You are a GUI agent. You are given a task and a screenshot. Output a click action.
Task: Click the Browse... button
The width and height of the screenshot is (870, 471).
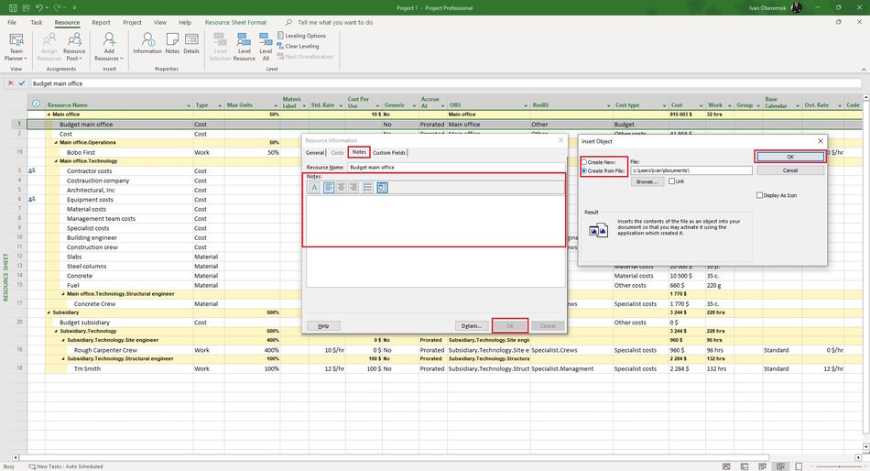coord(647,181)
